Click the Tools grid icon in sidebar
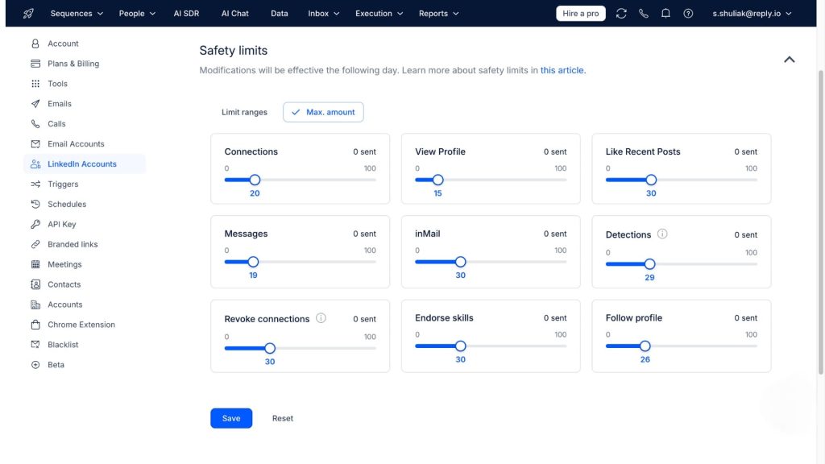The image size is (825, 464). (x=35, y=84)
